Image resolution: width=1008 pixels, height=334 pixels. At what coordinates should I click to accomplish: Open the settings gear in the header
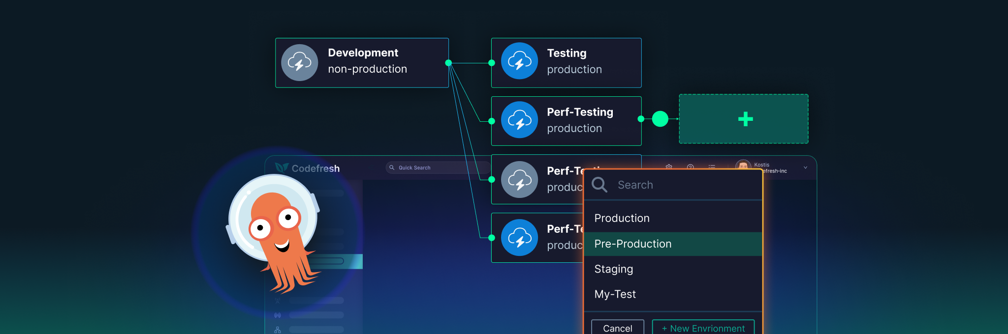(669, 167)
